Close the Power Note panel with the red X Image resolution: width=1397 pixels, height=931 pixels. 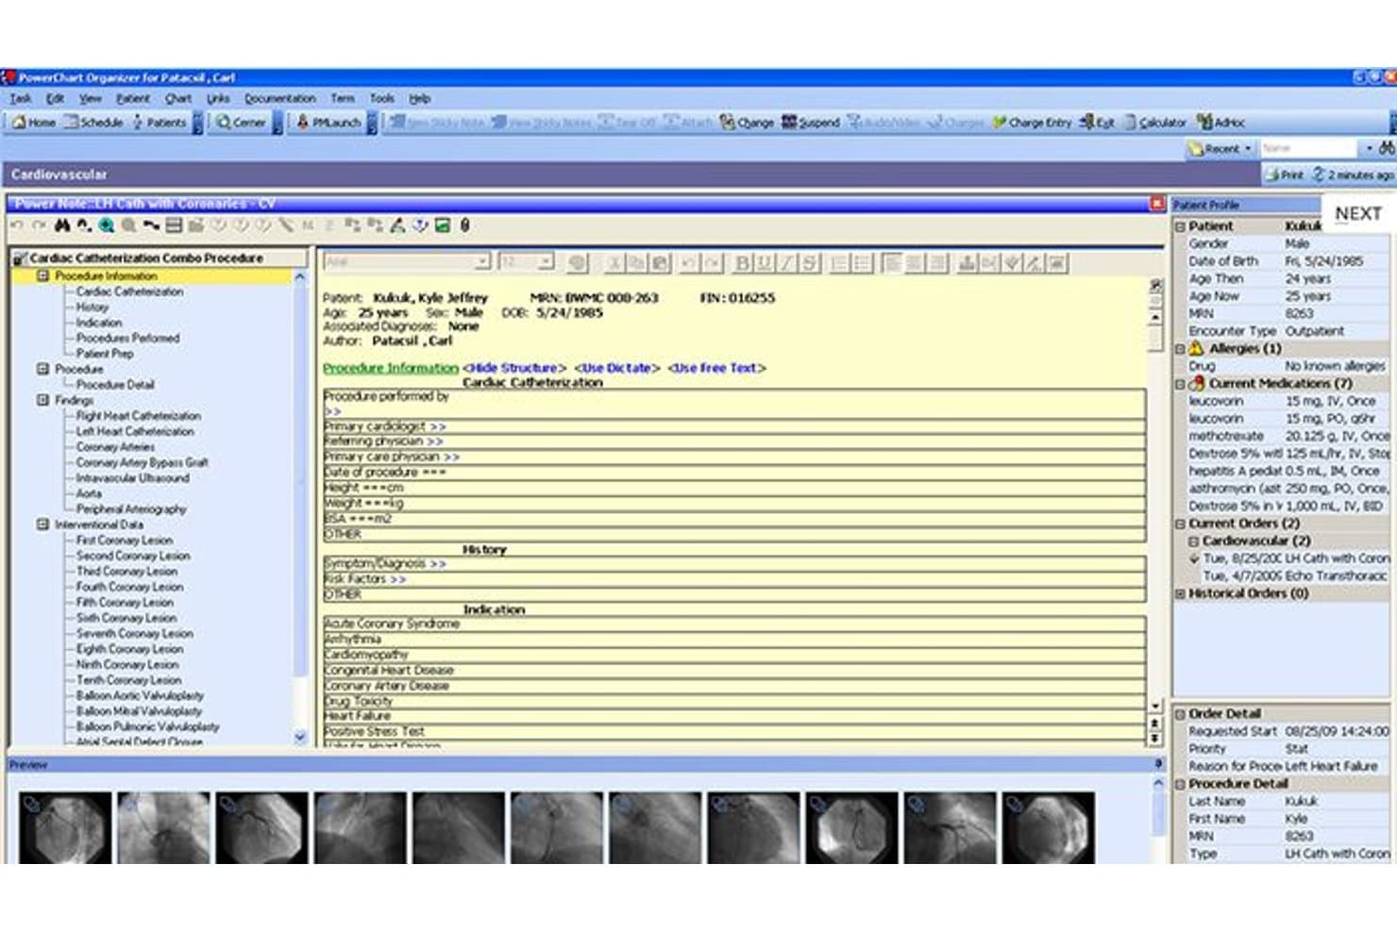pos(1157,204)
